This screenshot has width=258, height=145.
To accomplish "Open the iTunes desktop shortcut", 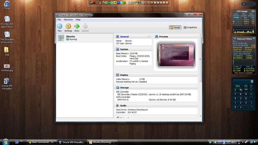I will (x=7, y=5).
